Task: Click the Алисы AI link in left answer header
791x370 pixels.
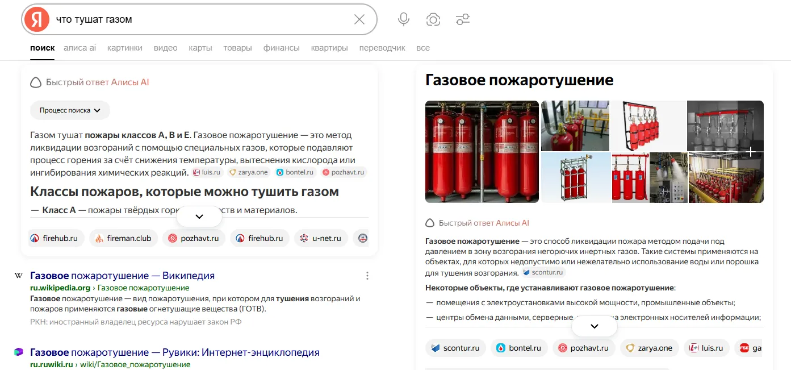Action: (x=130, y=82)
